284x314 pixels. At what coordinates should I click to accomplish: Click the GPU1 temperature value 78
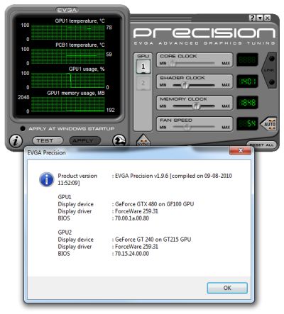click(x=109, y=28)
